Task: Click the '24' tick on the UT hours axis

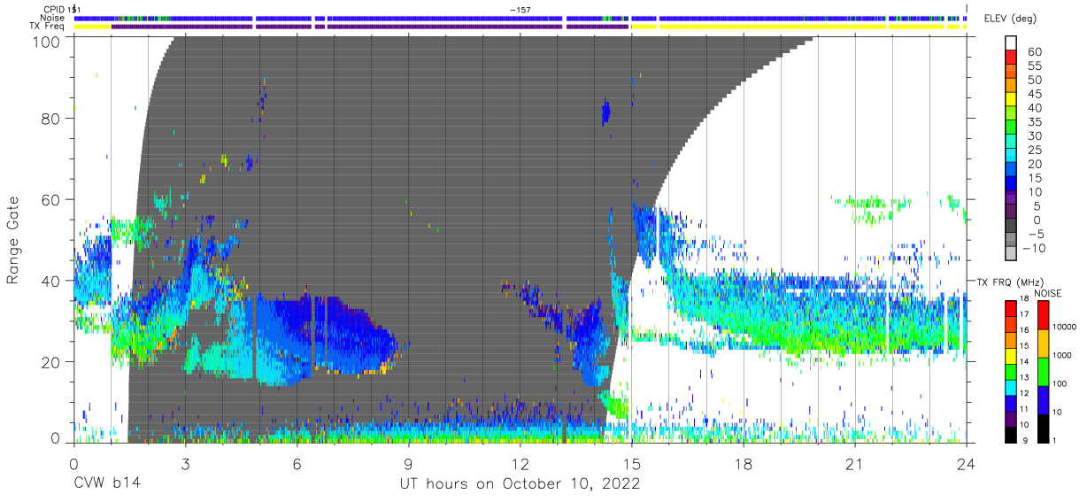Action: (967, 463)
